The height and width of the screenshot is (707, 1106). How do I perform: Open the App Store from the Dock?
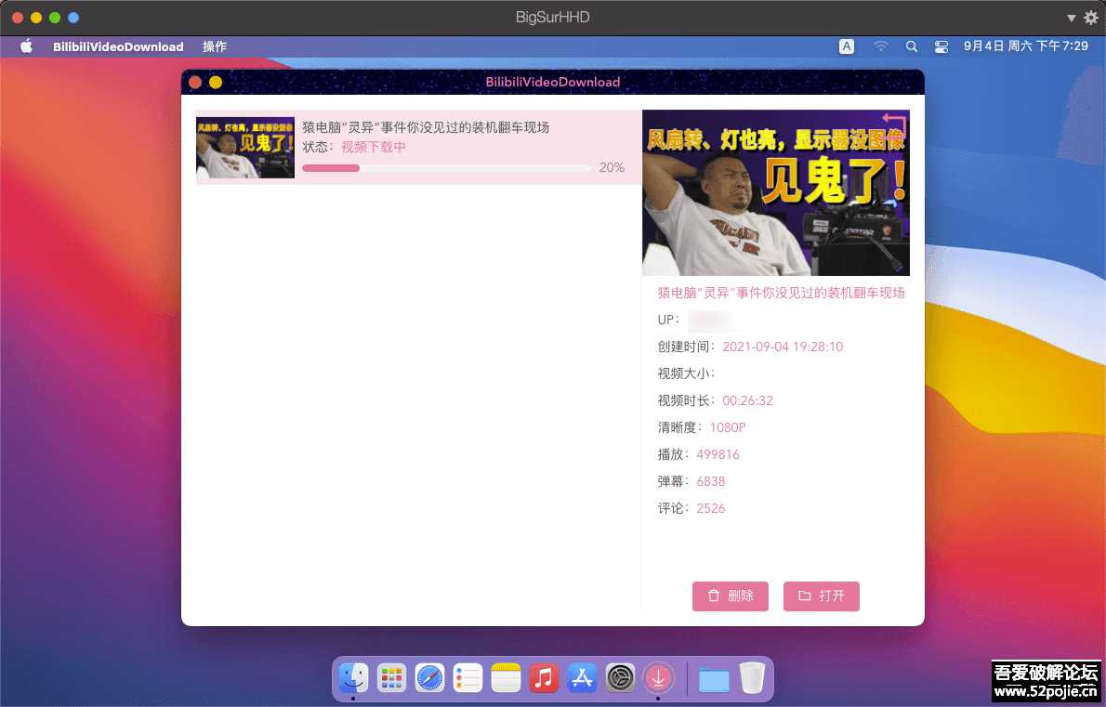582,678
